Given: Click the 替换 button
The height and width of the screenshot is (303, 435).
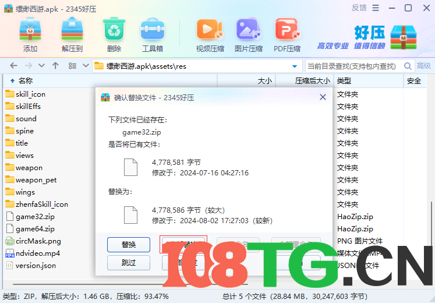Looking at the screenshot, I should click(x=129, y=245).
